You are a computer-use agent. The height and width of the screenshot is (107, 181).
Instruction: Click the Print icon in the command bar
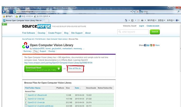tap(142, 20)
